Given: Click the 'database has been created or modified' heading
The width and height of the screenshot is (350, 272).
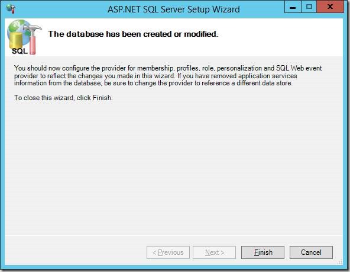Looking at the screenshot, I should [x=133, y=34].
